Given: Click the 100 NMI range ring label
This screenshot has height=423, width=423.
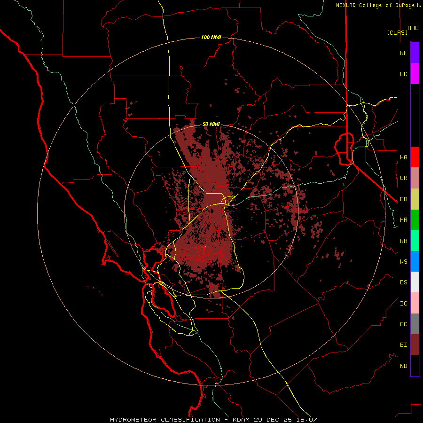Looking at the screenshot, I should point(211,37).
